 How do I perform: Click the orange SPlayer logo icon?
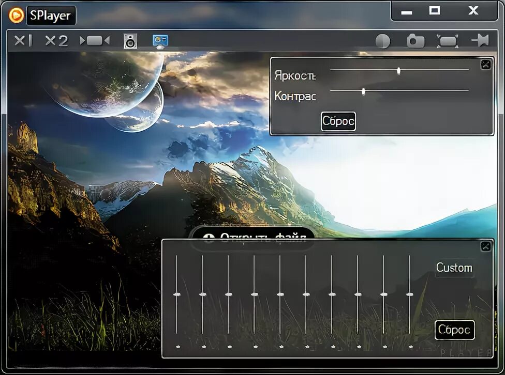pos(16,15)
